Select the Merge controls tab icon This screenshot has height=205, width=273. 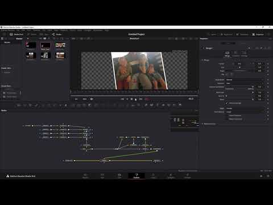(227, 54)
